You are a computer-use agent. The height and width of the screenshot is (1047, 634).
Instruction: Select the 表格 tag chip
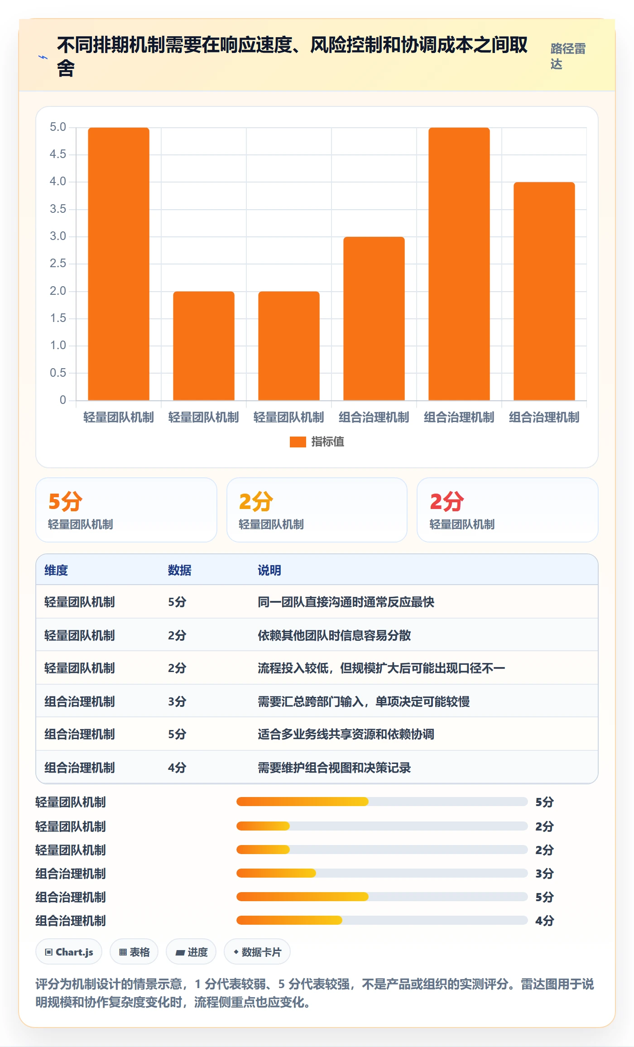pyautogui.click(x=134, y=952)
